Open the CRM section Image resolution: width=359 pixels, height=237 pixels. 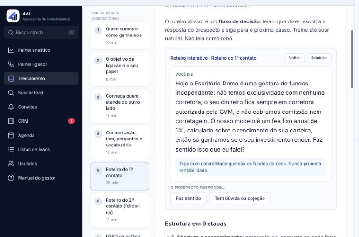(x=41, y=121)
